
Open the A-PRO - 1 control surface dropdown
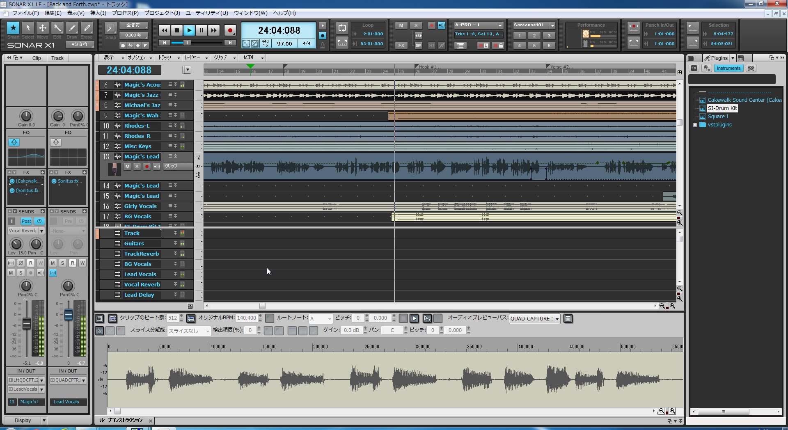500,25
